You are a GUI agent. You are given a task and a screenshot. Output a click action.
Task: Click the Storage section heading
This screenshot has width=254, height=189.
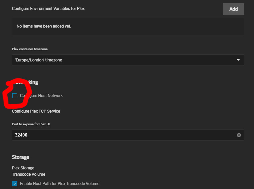21,157
